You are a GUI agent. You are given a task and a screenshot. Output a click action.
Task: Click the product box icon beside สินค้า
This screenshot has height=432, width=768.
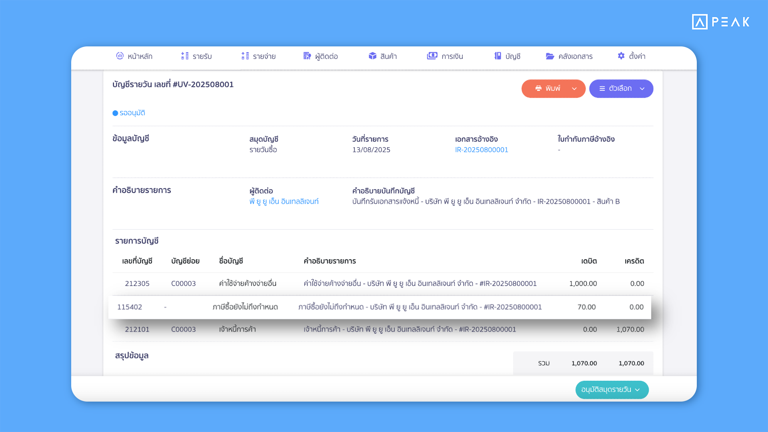click(372, 56)
